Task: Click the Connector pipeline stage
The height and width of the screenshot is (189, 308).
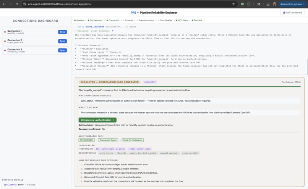Action: (x=113, y=20)
